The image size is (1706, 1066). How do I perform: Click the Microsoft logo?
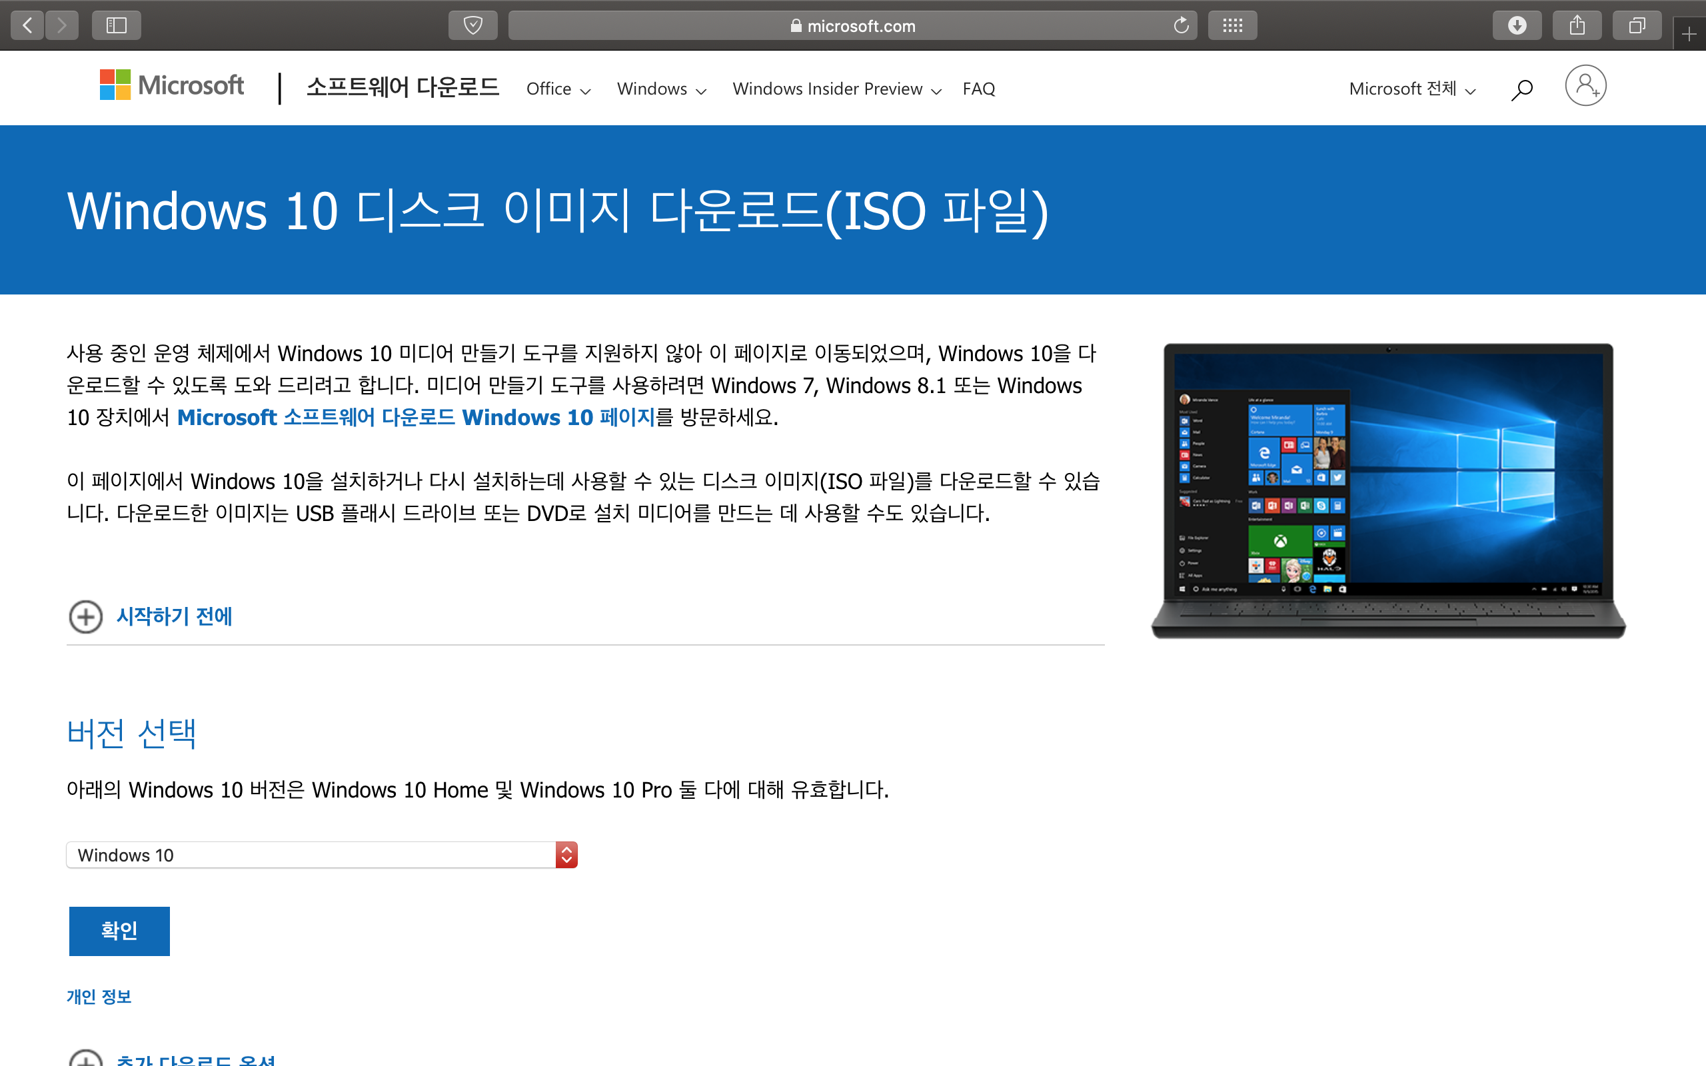[x=171, y=85]
